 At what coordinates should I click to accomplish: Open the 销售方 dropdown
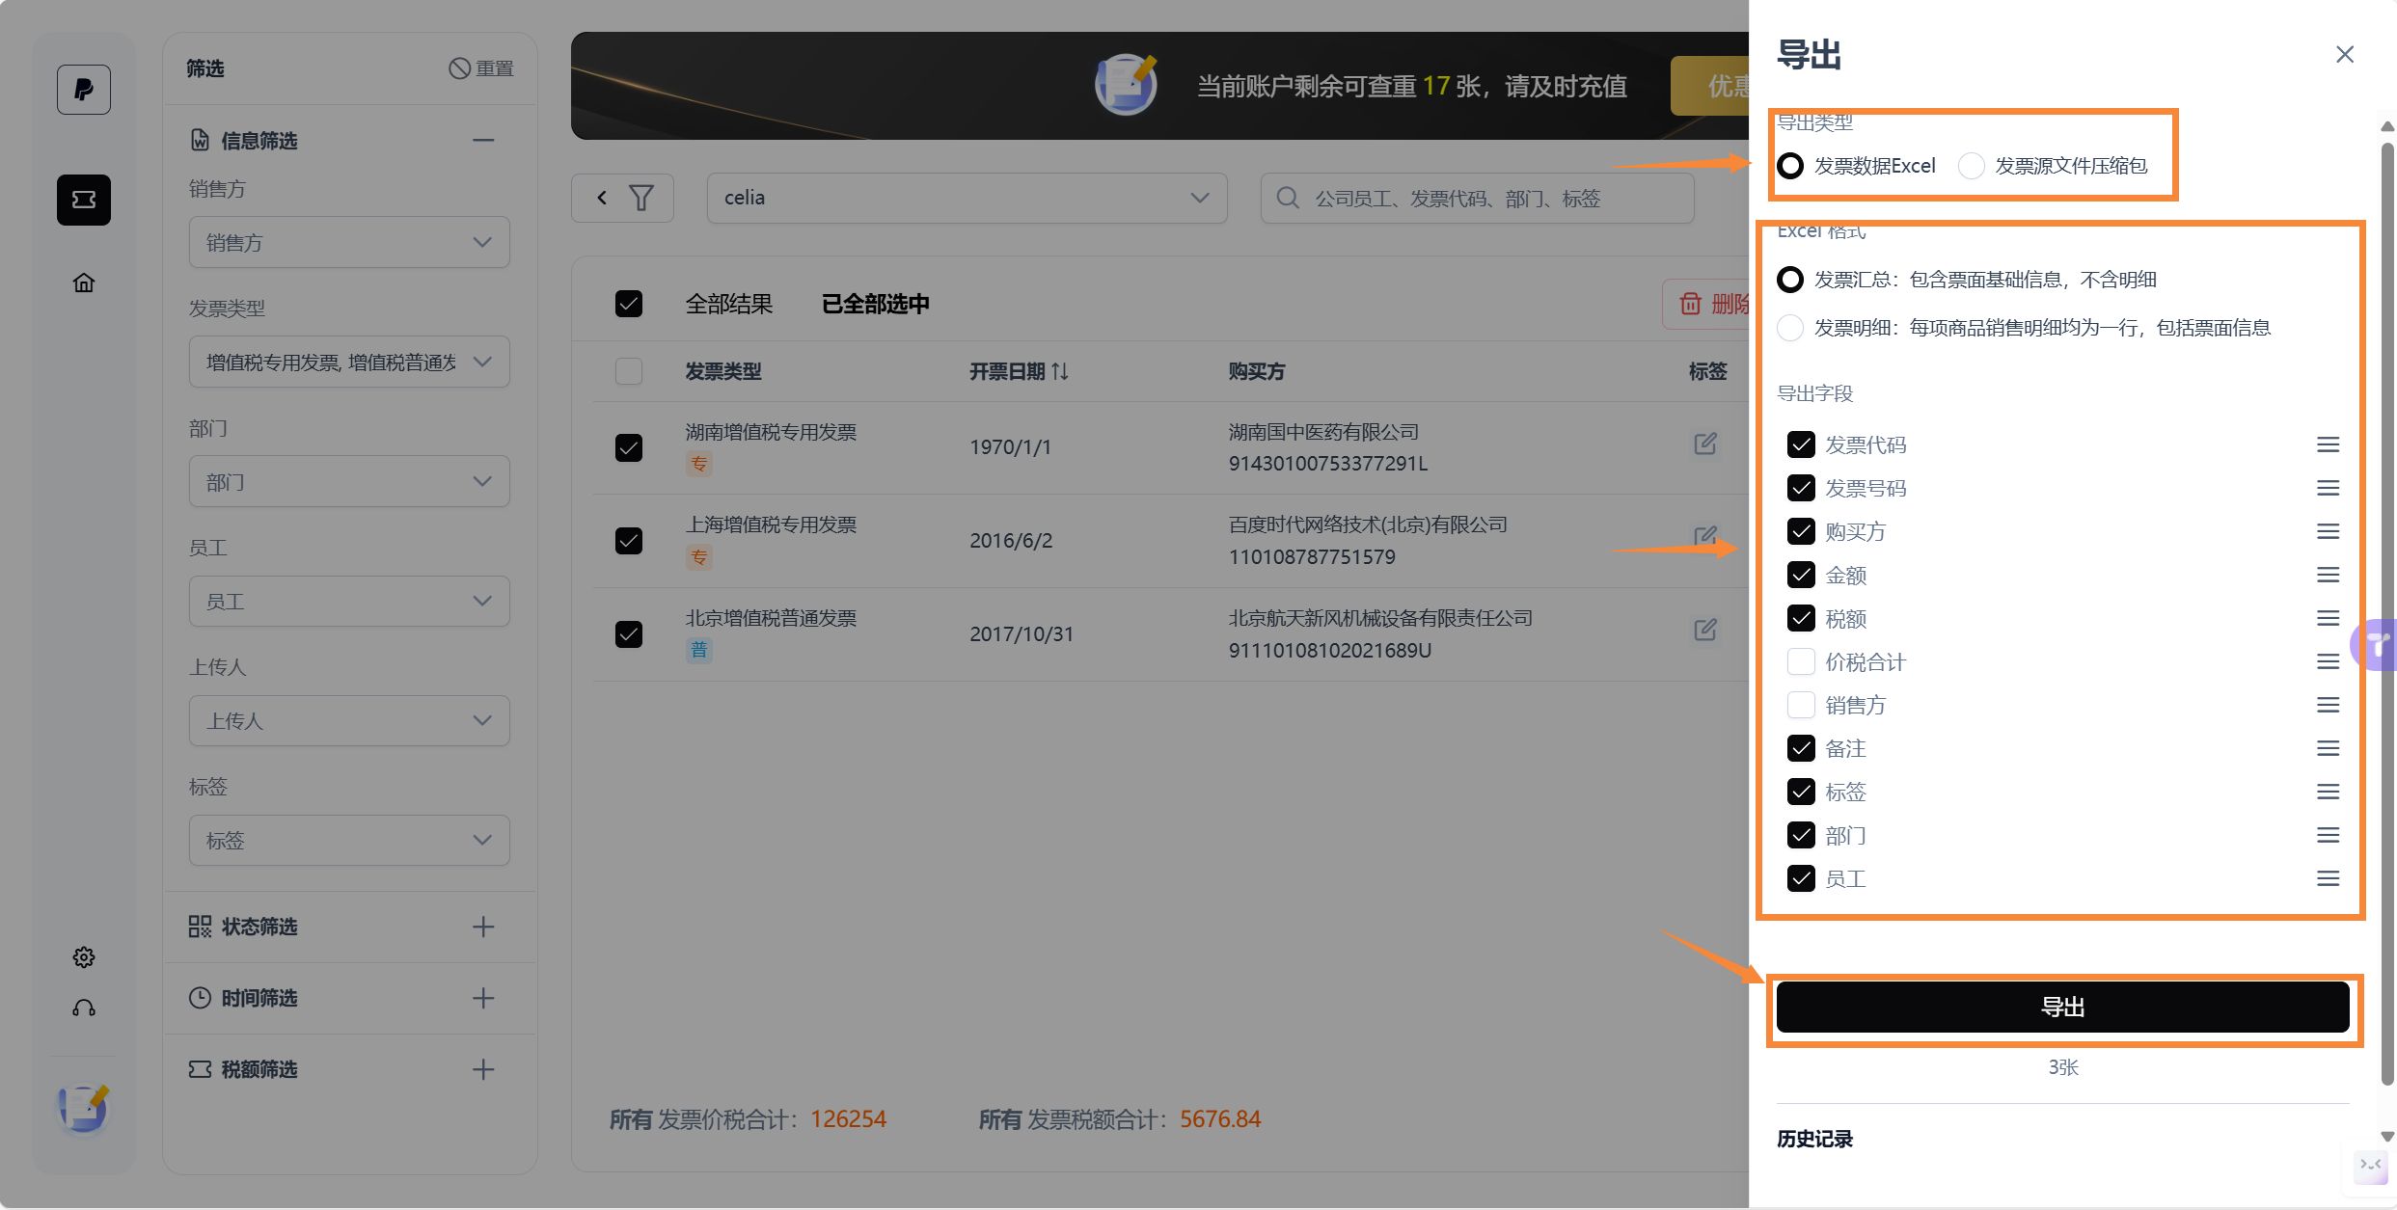(x=349, y=242)
